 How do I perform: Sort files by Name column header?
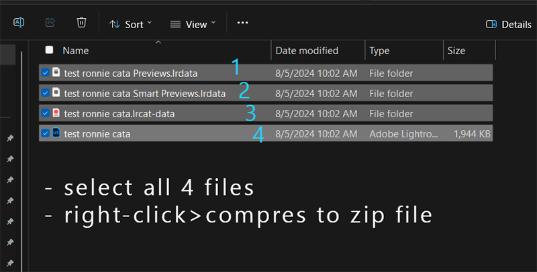(76, 50)
